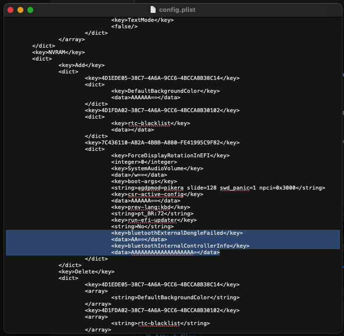The width and height of the screenshot is (344, 336).
Task: Click the TextMode key line
Action: 142,20
